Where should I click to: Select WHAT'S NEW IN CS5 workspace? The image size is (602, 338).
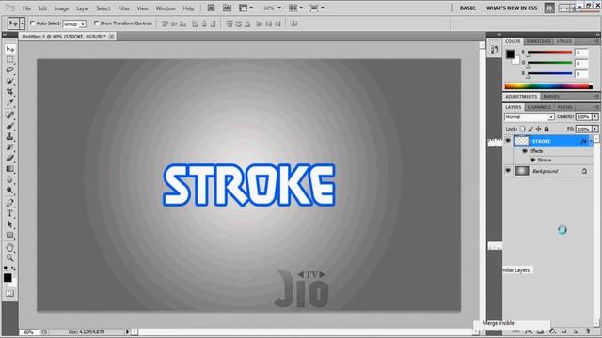512,8
